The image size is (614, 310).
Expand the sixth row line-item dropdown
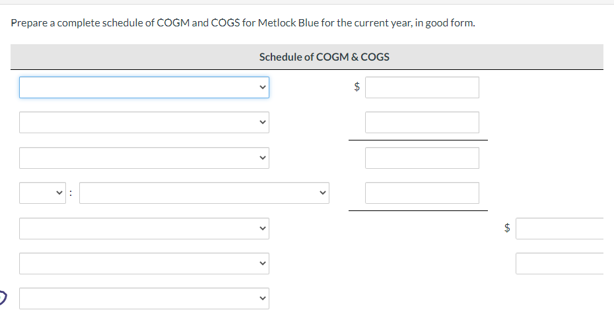pos(144,263)
